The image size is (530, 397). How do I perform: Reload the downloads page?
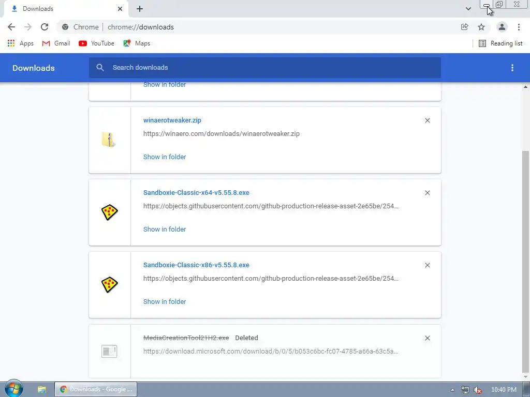45,27
